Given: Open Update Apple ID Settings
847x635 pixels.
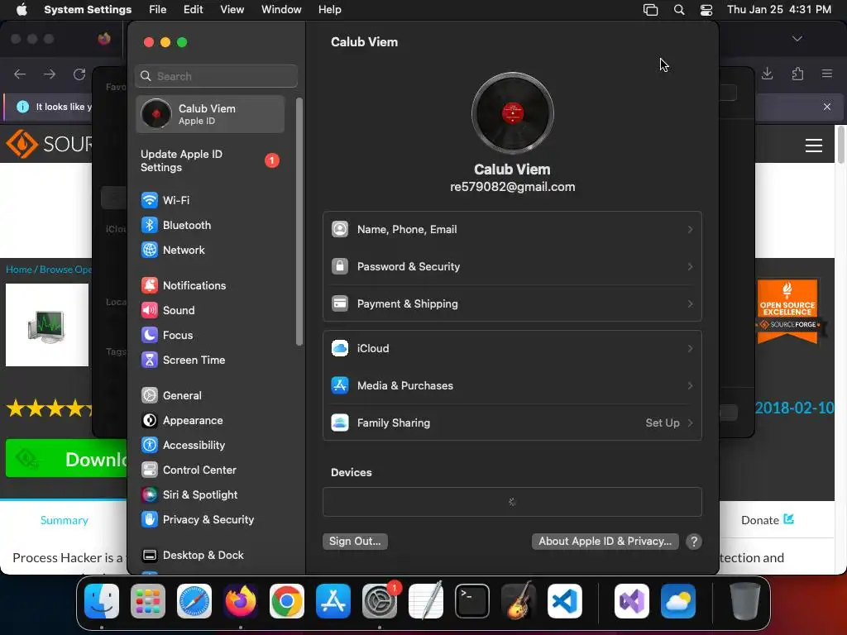Looking at the screenshot, I should [209, 161].
